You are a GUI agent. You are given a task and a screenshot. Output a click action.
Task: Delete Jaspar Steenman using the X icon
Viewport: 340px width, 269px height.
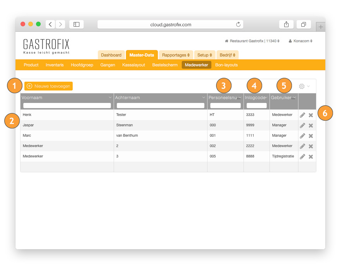[311, 125]
